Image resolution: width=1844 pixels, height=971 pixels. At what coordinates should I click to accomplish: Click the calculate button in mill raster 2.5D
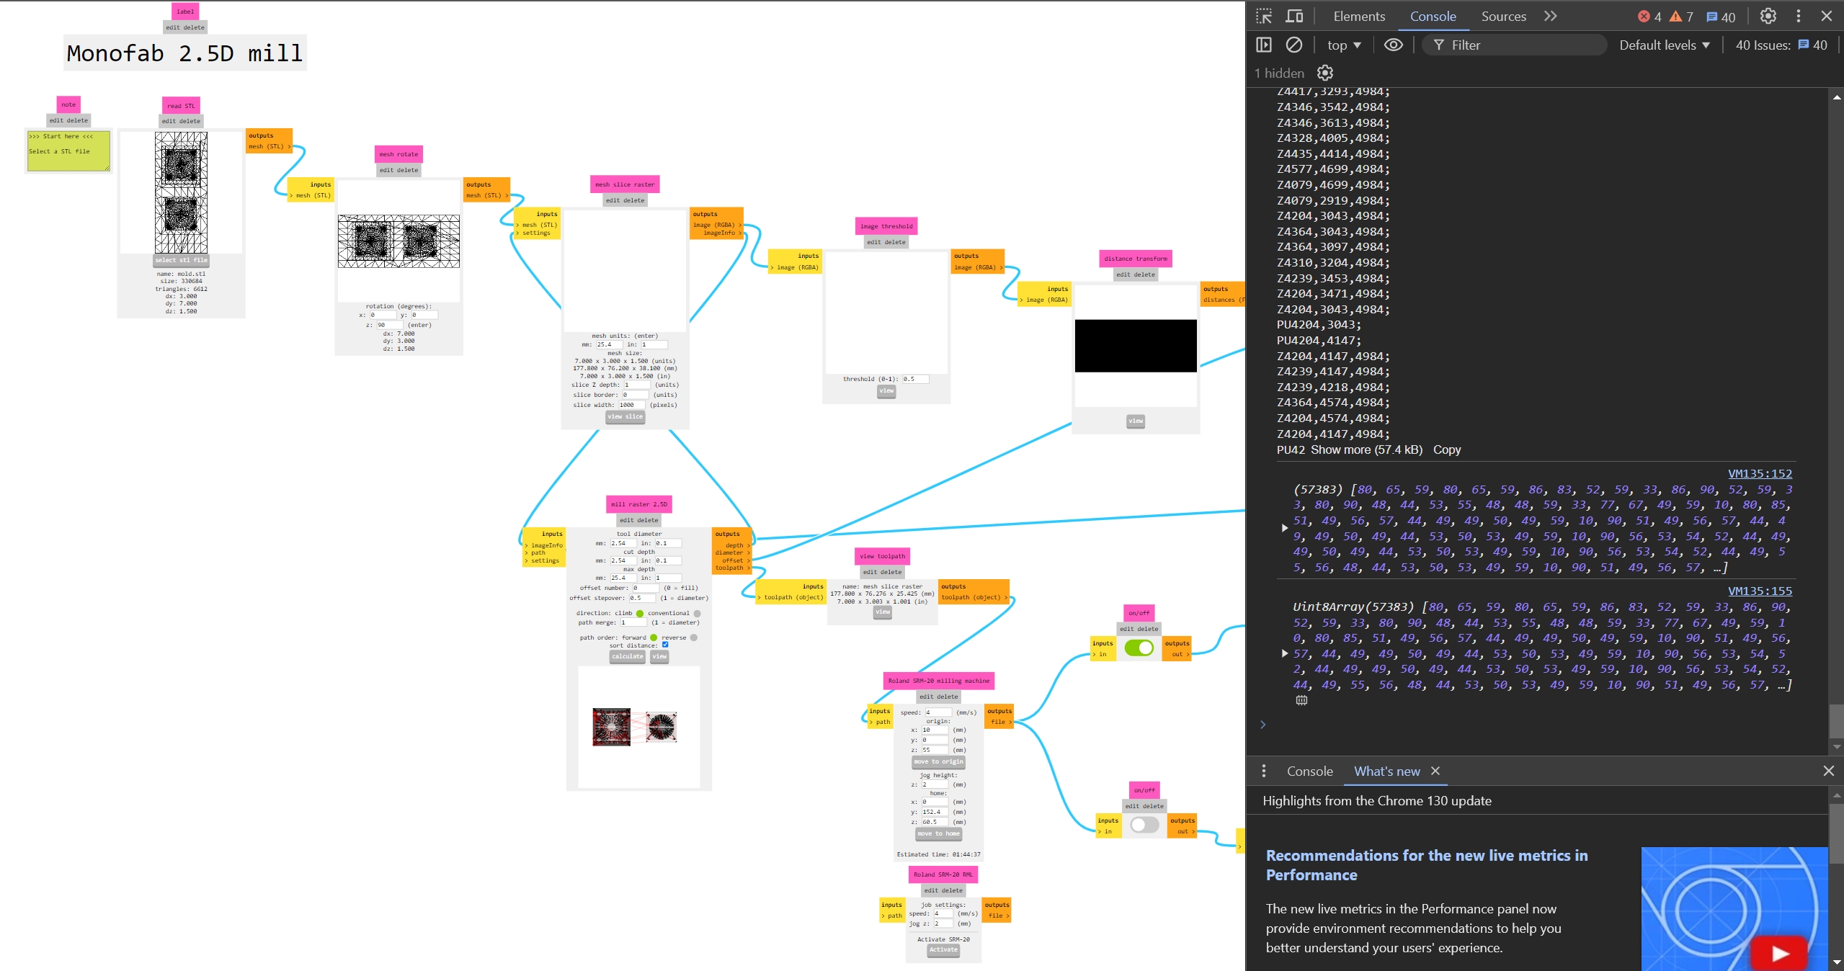click(627, 656)
